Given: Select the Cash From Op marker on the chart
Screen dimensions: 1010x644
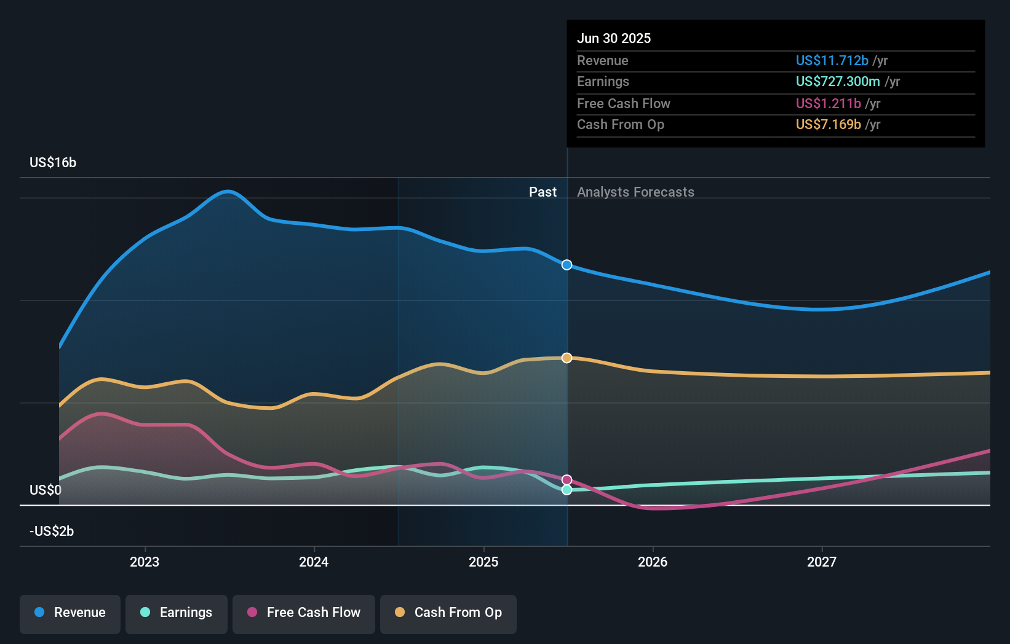Looking at the screenshot, I should (x=567, y=358).
